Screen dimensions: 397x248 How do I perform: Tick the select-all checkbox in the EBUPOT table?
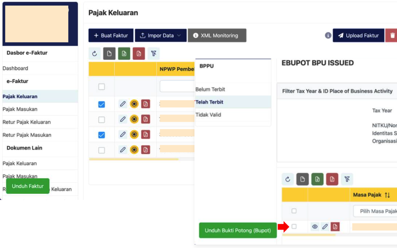coord(294,211)
